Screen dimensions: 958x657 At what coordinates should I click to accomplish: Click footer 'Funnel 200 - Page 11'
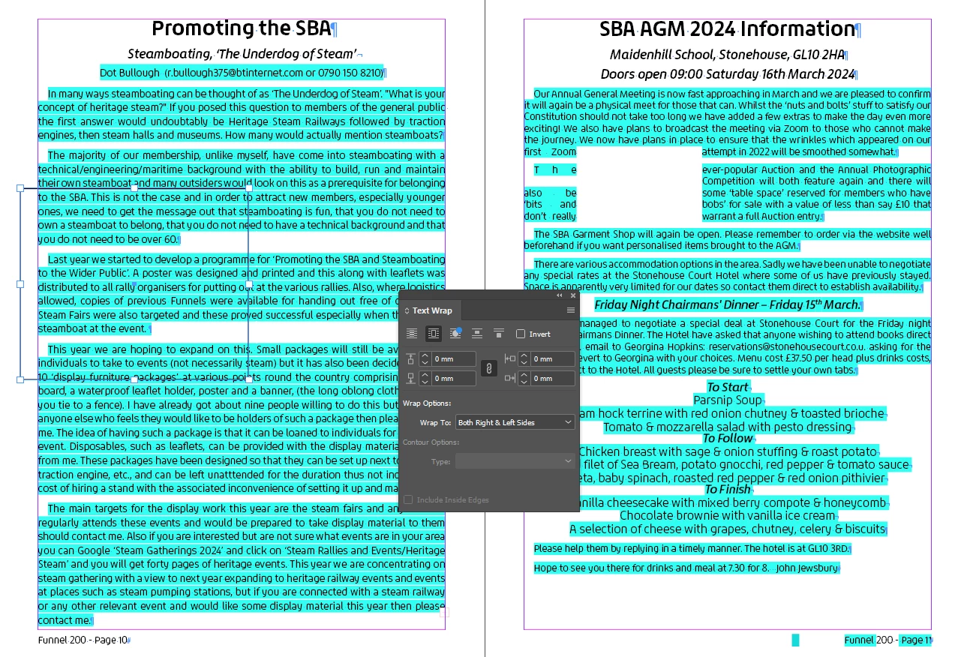click(x=887, y=640)
